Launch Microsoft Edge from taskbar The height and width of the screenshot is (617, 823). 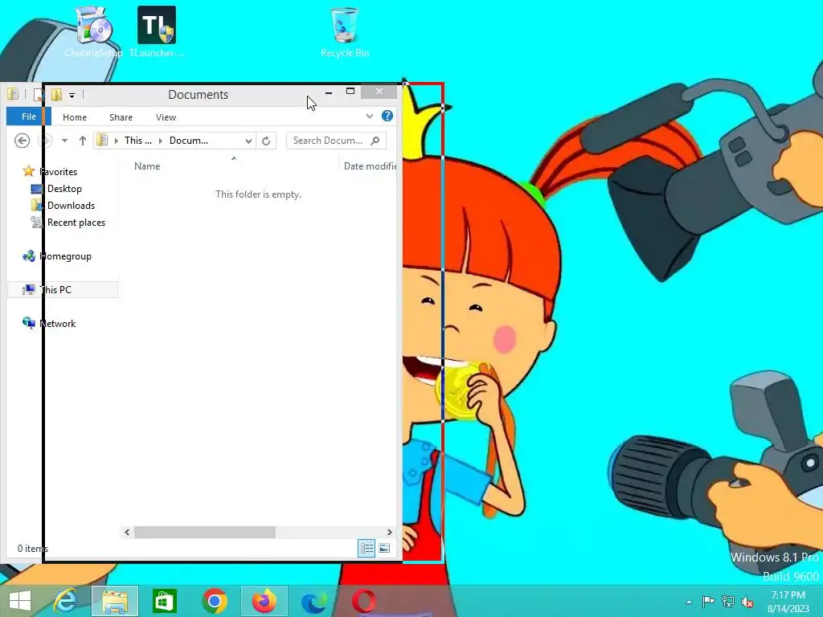coord(314,601)
